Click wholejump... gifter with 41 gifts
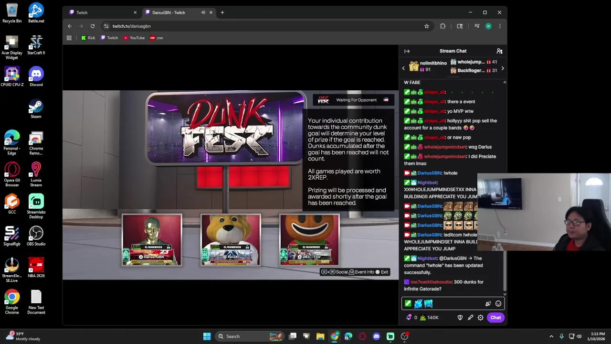This screenshot has height=344, width=611. (x=474, y=62)
